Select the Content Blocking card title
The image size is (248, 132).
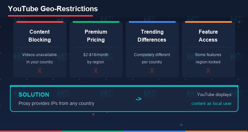coord(40,36)
